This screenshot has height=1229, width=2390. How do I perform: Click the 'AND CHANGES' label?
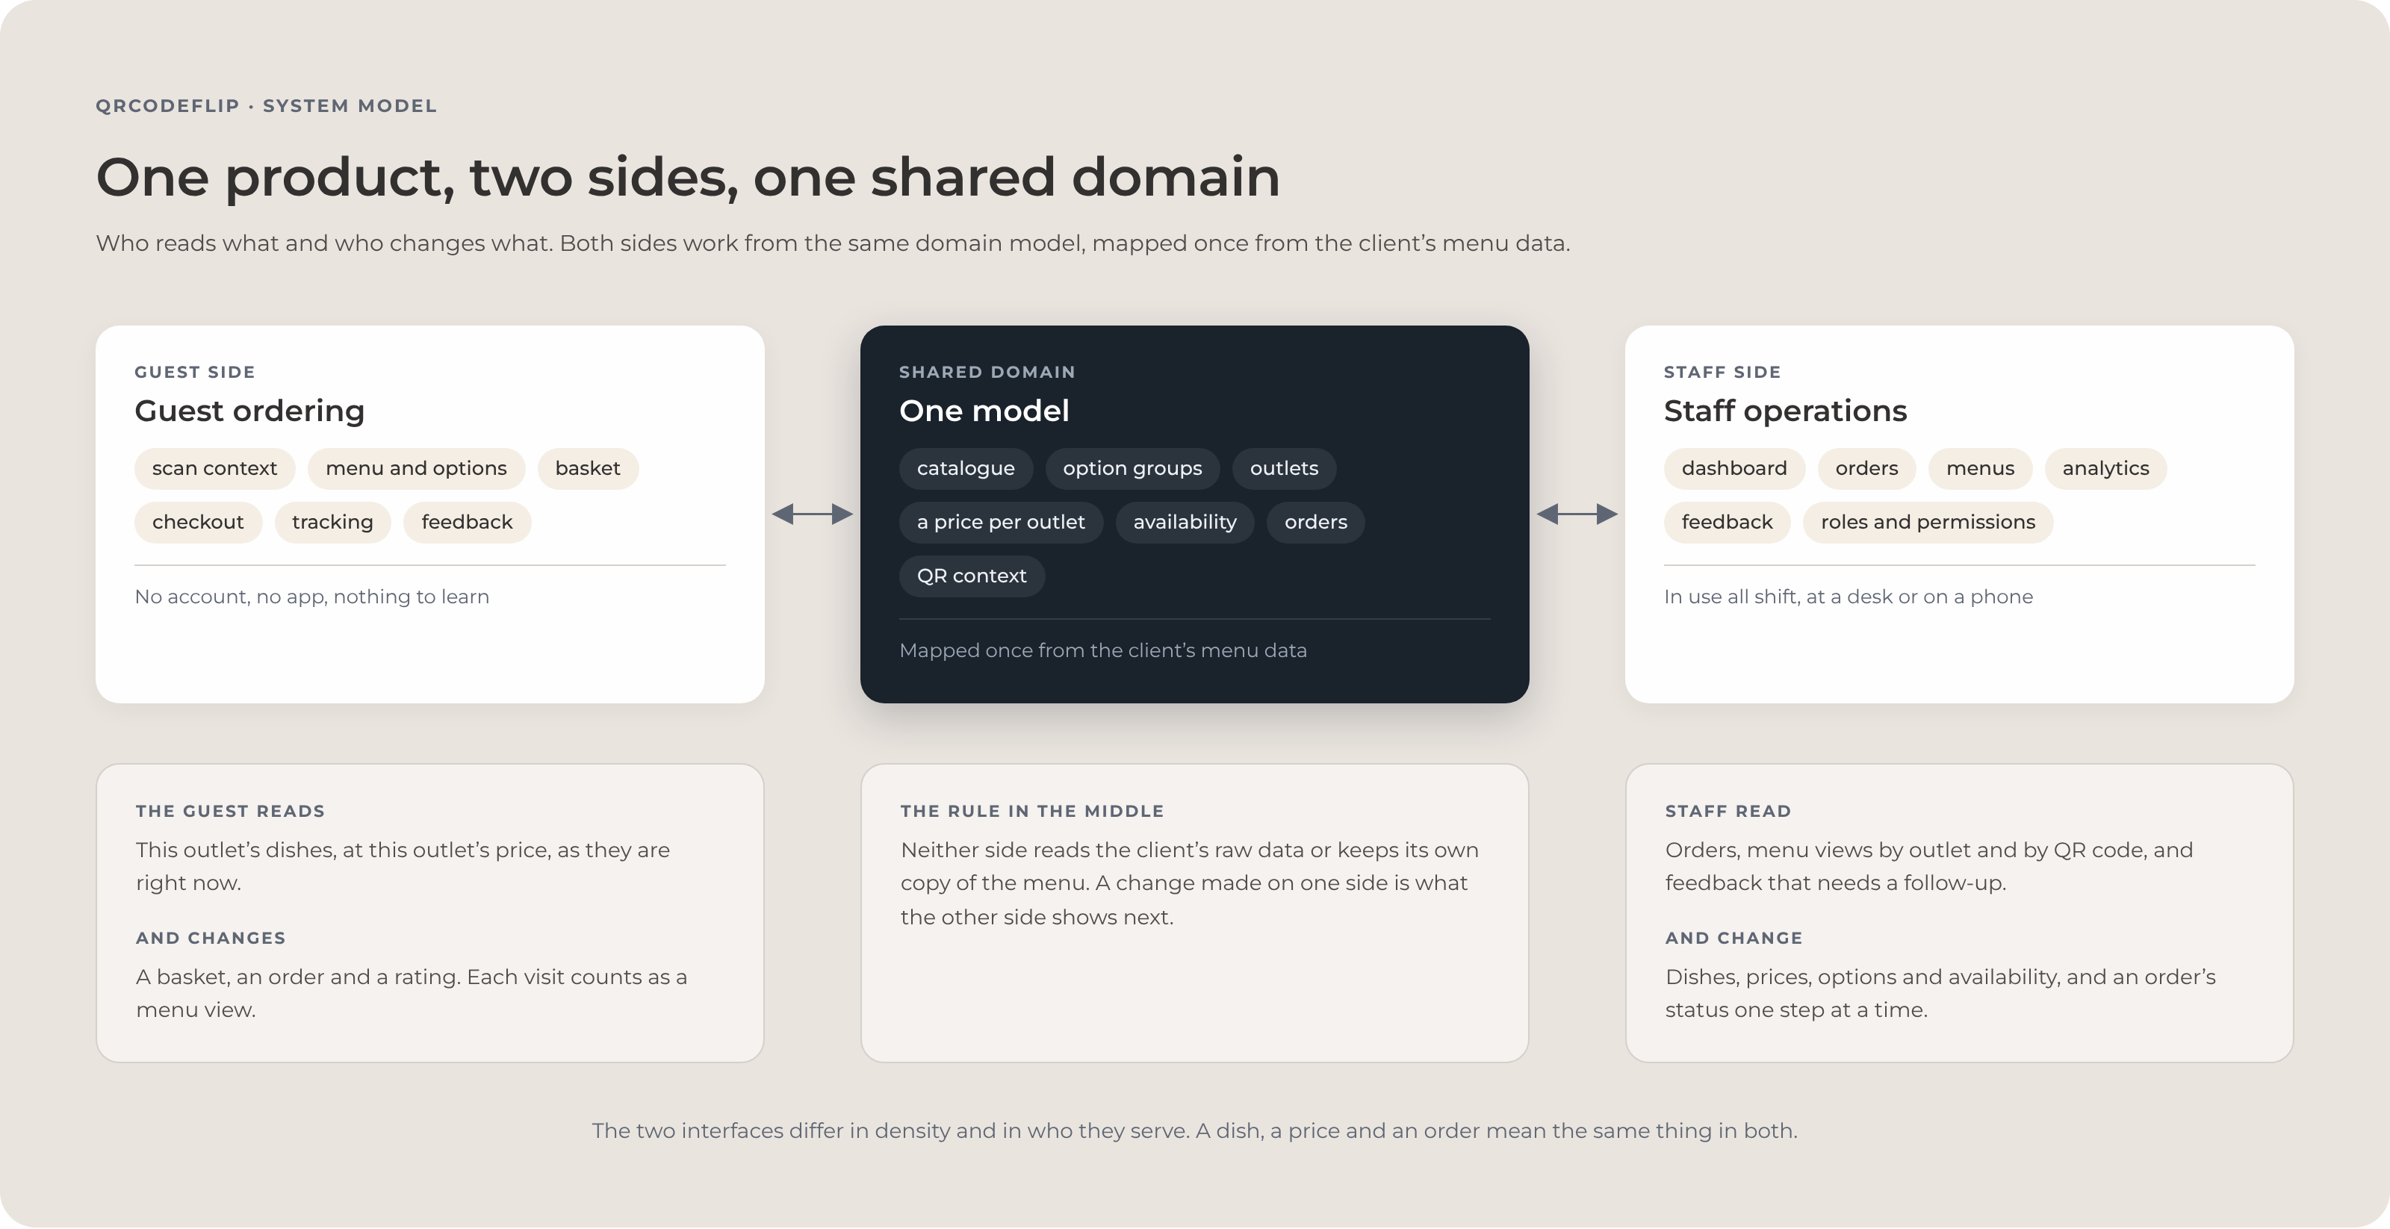pos(211,938)
